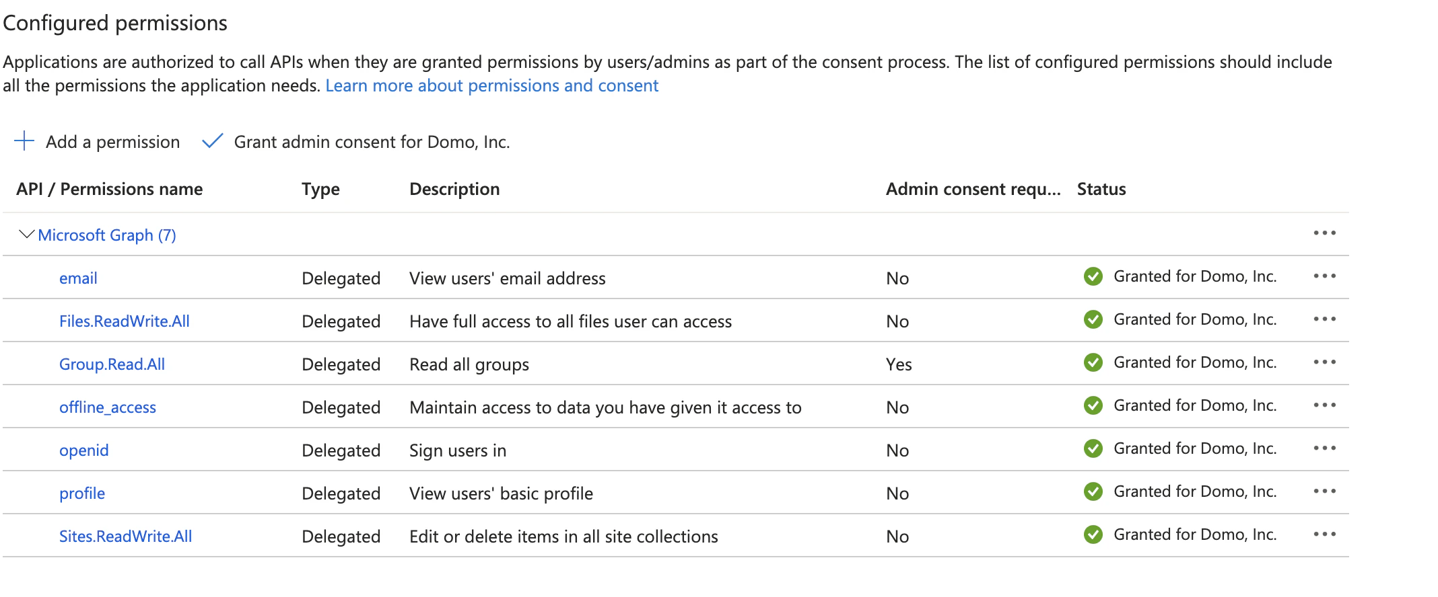Click the green granted check icon for Files.ReadWrite.All

pyautogui.click(x=1093, y=319)
